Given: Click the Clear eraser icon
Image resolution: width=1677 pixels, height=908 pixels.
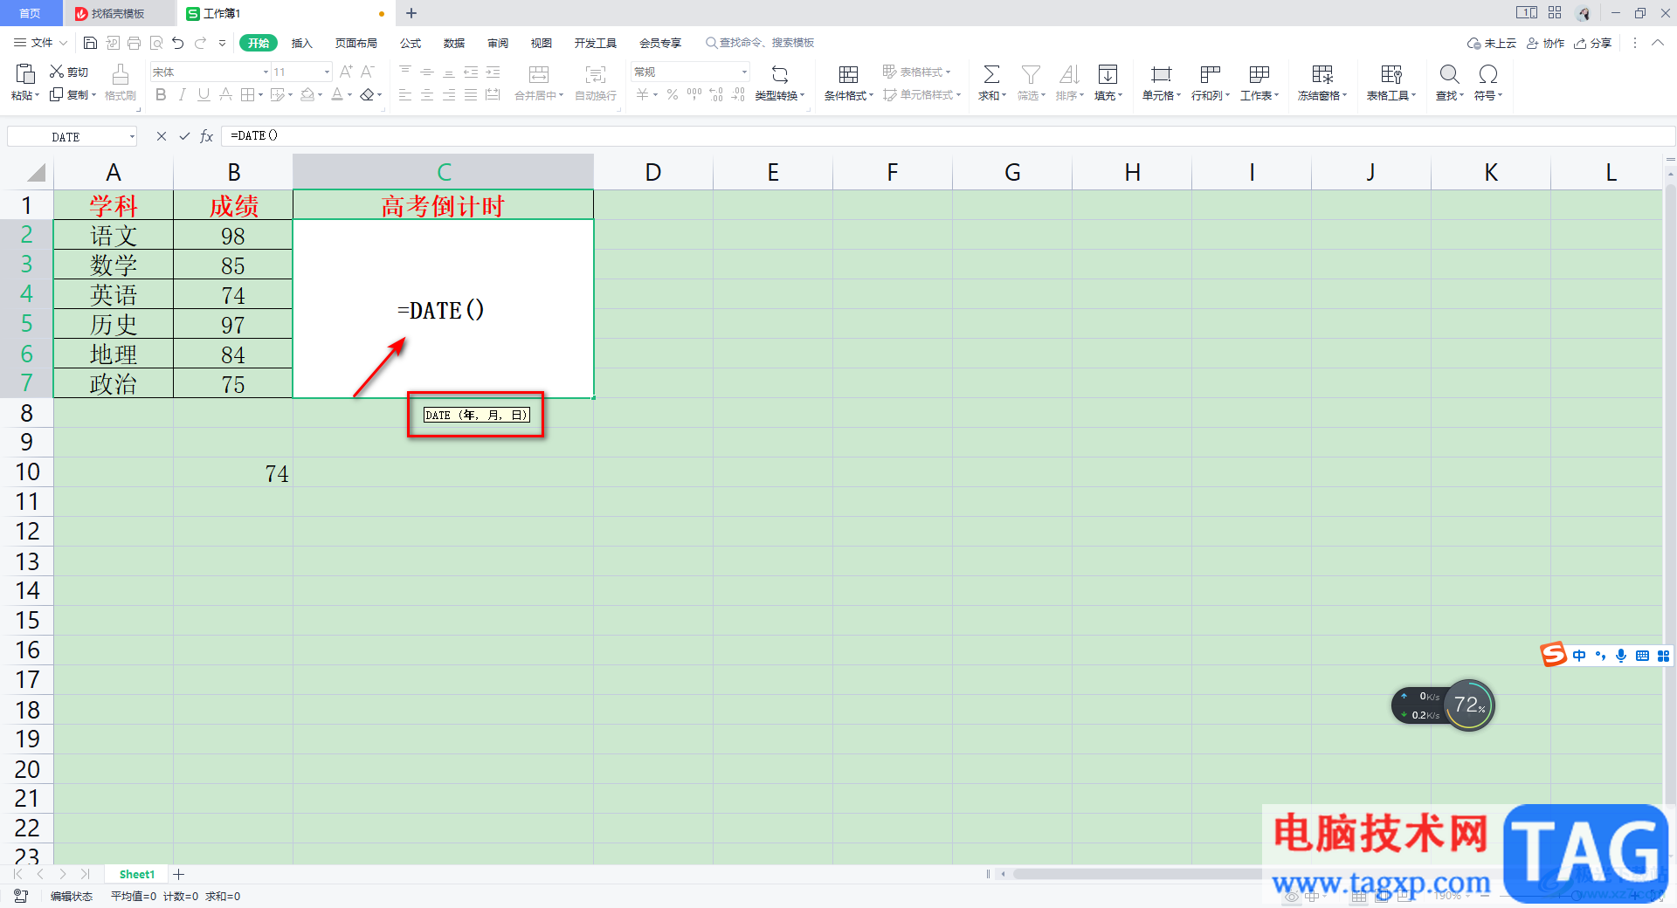Looking at the screenshot, I should pos(368,94).
